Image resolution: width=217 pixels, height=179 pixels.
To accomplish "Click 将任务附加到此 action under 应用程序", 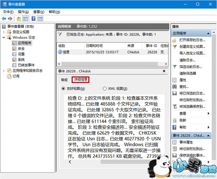I will coord(192,100).
